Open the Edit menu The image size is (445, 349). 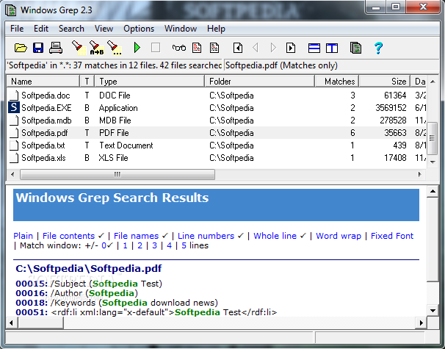pyautogui.click(x=41, y=29)
